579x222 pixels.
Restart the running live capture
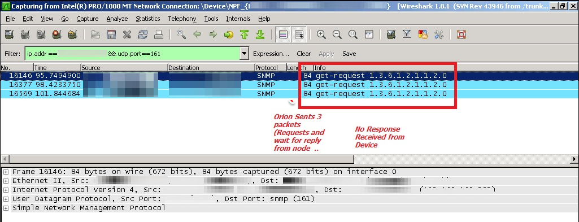[x=72, y=34]
